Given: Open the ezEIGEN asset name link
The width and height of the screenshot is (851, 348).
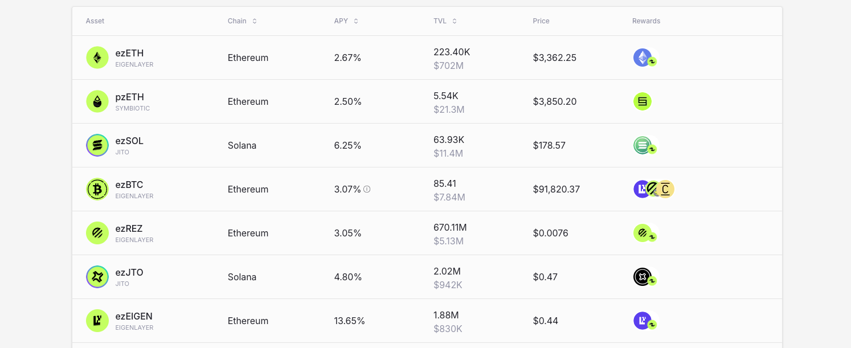Looking at the screenshot, I should 134,317.
